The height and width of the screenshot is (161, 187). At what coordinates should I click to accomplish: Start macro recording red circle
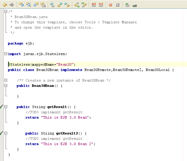click(x=111, y=5)
